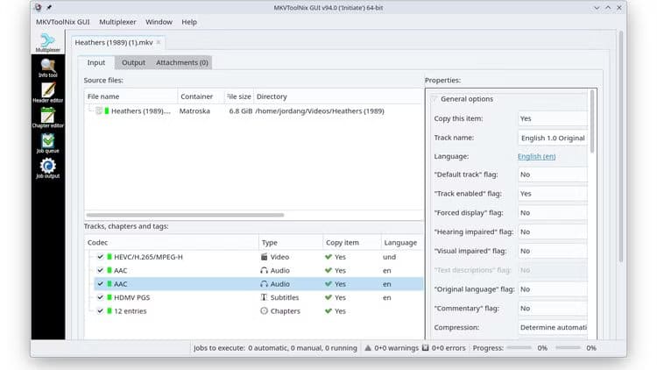Open the Chapter editor

click(48, 117)
